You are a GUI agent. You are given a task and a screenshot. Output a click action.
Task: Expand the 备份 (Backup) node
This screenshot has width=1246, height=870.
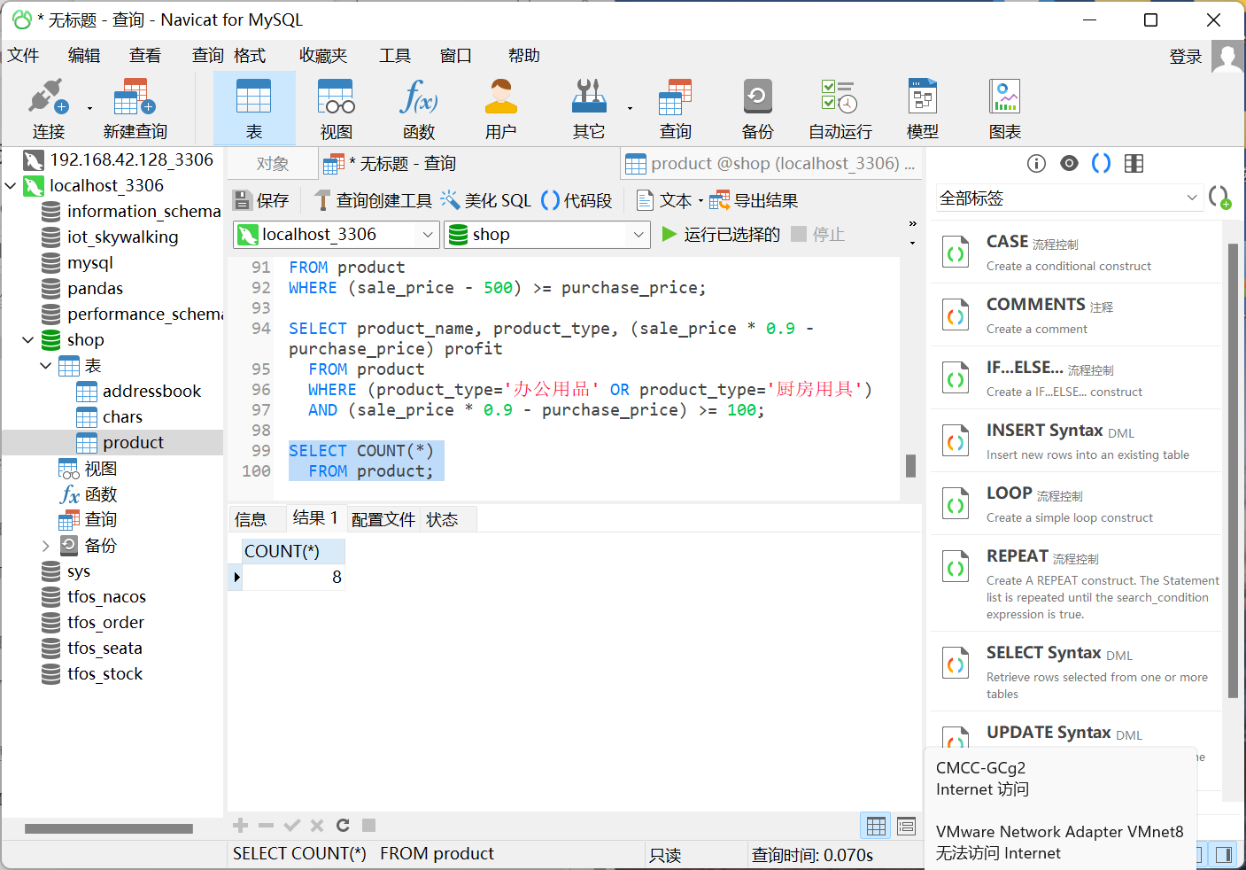tap(46, 546)
